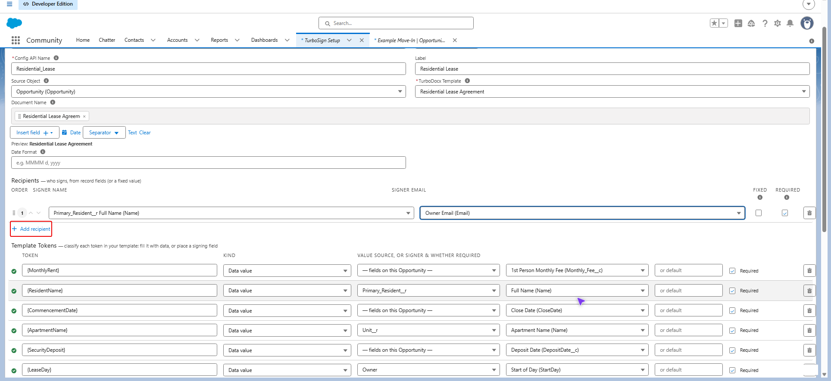The image size is (831, 381).
Task: Go to the Chatter tab
Action: point(107,40)
